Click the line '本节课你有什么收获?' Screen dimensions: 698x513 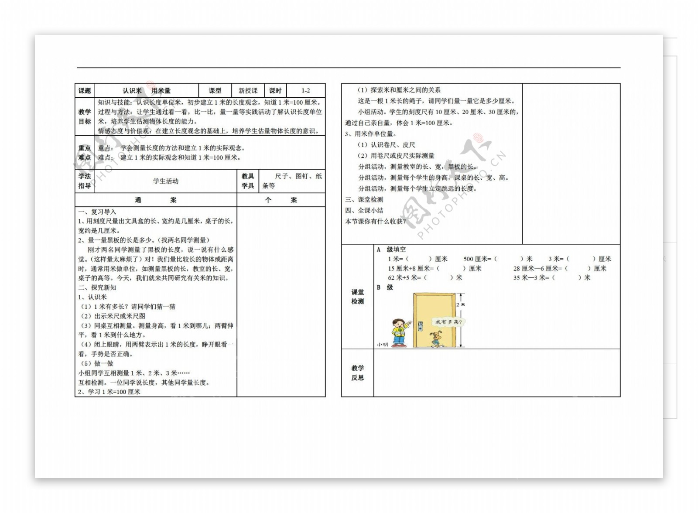click(x=376, y=222)
